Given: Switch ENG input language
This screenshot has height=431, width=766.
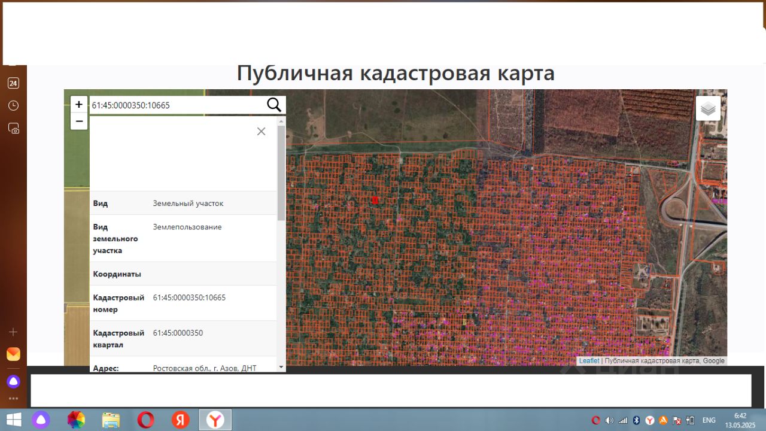Looking at the screenshot, I should tap(709, 420).
